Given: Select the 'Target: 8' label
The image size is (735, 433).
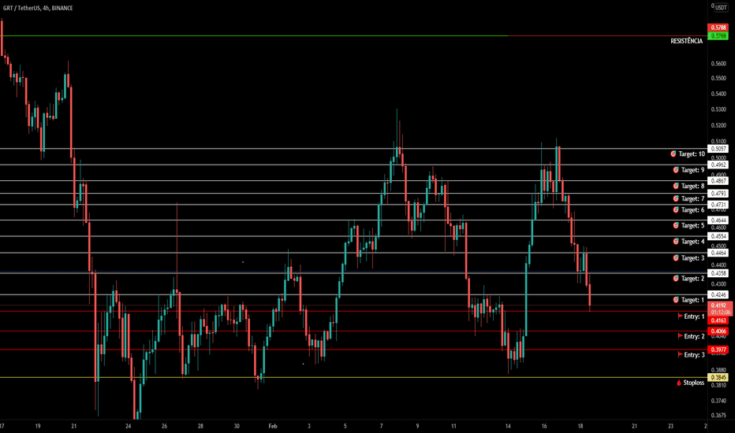Looking at the screenshot, I should (693, 186).
